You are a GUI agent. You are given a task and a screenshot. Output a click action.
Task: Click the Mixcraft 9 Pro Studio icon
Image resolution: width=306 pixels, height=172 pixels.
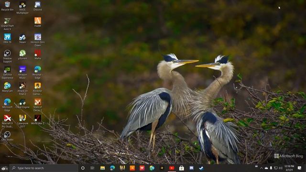coord(7,121)
